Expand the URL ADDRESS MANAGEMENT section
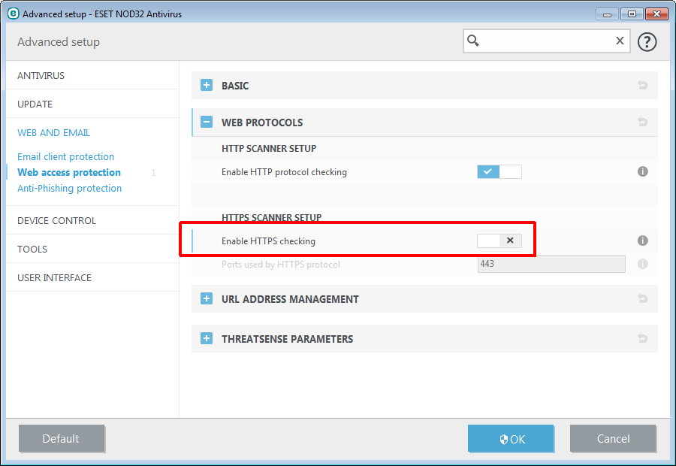This screenshot has height=466, width=676. point(207,298)
